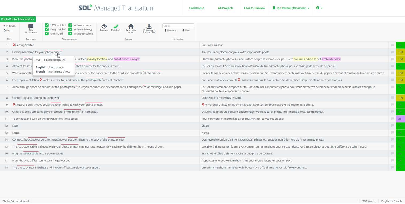Click comment icon for segment 16

click(x=392, y=153)
